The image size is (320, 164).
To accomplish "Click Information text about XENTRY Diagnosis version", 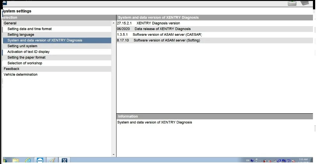I will [155, 122].
